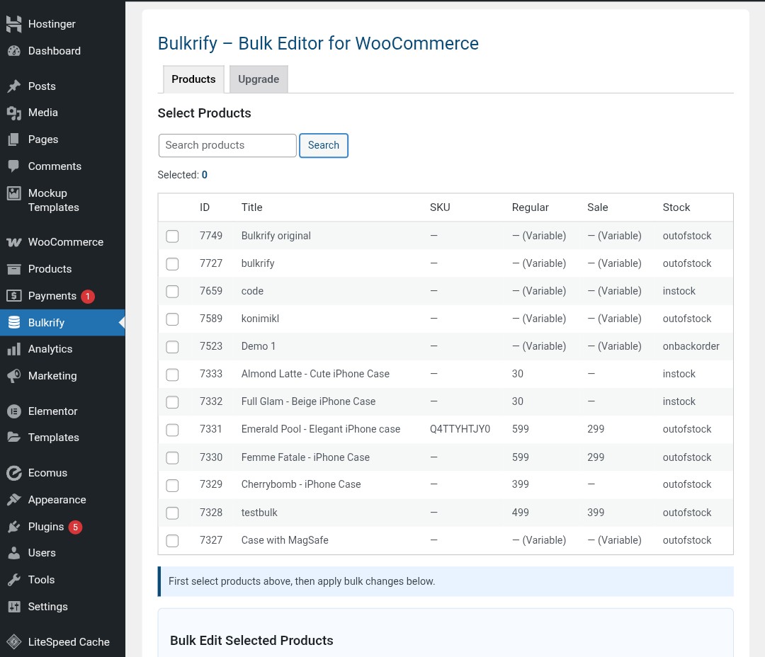Screen dimensions: 765x657
Task: Click the LiteSpeed Cache icon
Action: (13, 642)
